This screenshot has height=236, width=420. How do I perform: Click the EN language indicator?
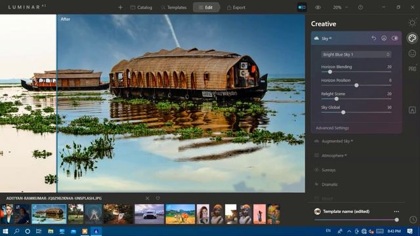coord(328,231)
